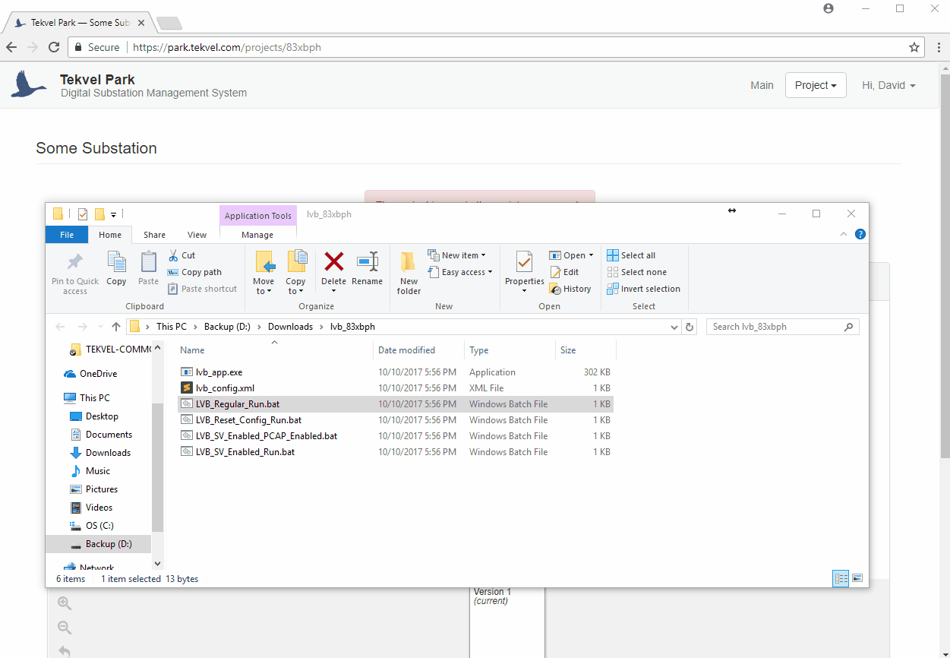Select the Home ribbon tab
The height and width of the screenshot is (658, 950).
tap(110, 235)
